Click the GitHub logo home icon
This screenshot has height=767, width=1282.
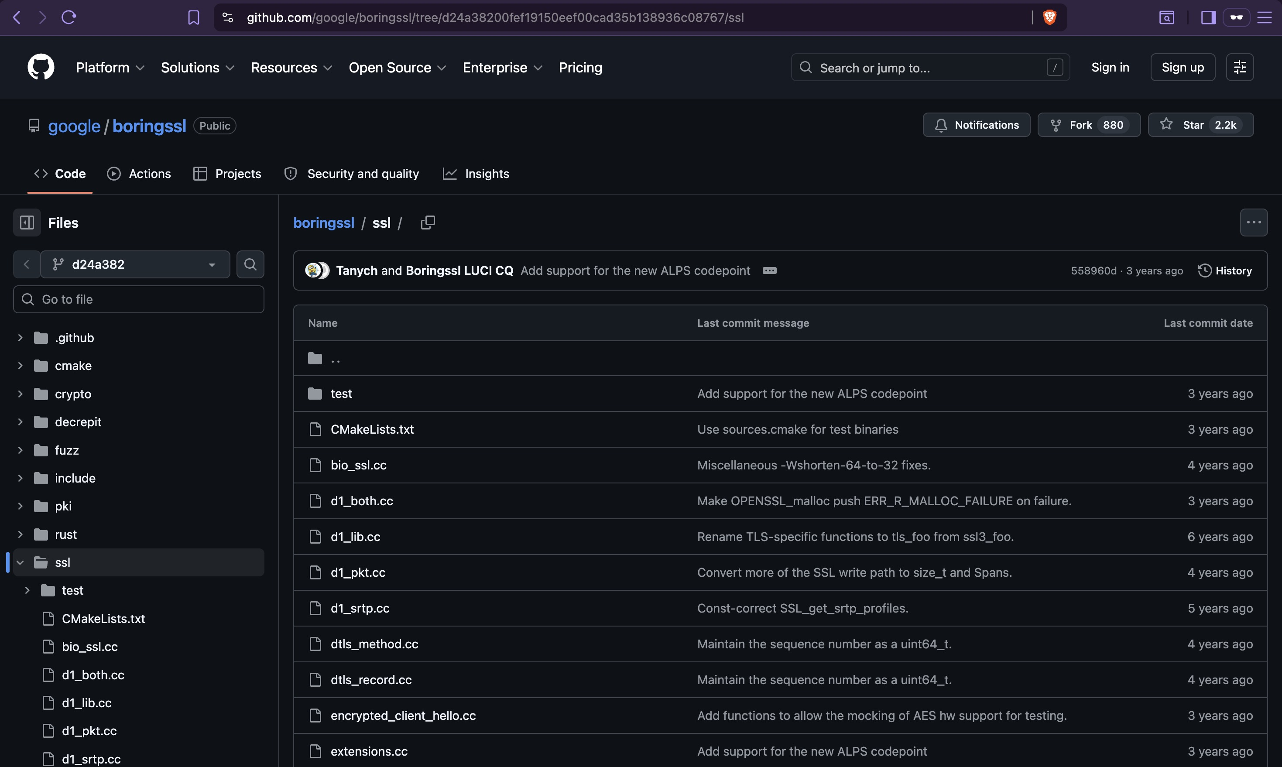[x=41, y=67]
